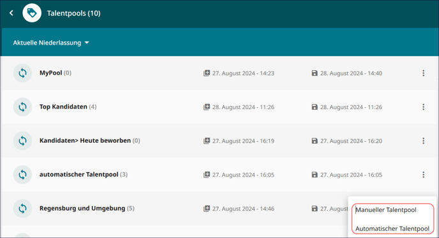Screen dimensions: 439x238
Task: Click sync icon of Kandidaten> Heute beworben
Action: click(22, 141)
